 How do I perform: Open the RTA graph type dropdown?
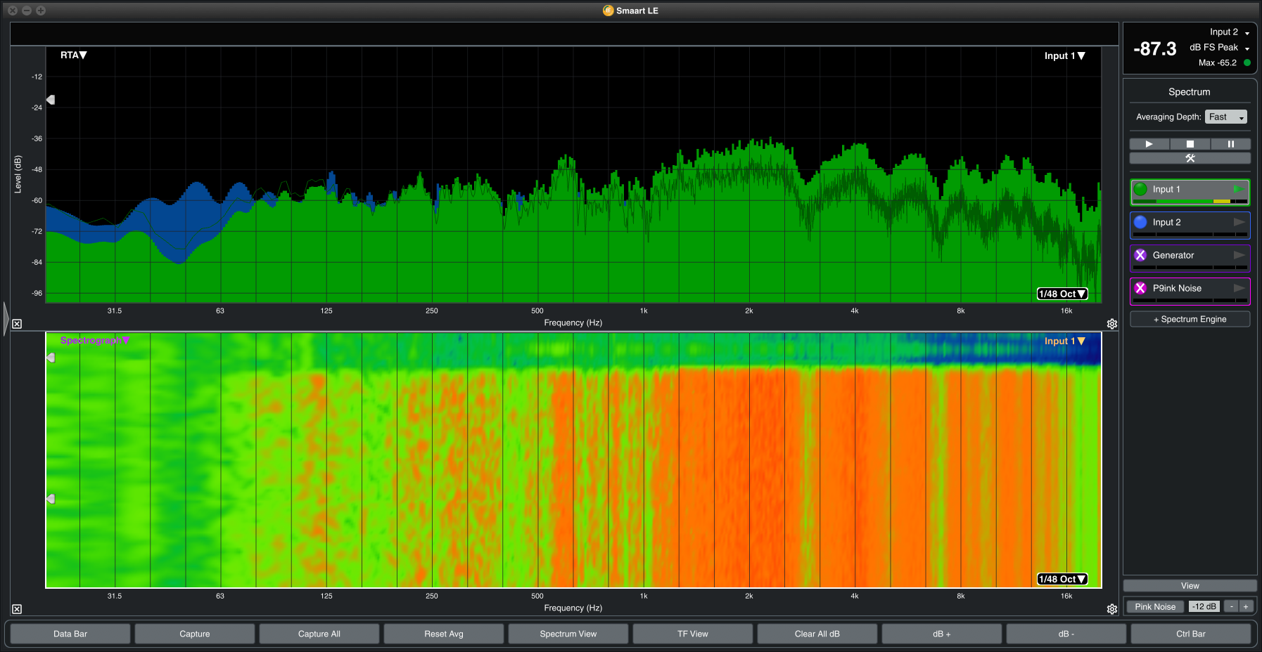pos(73,55)
